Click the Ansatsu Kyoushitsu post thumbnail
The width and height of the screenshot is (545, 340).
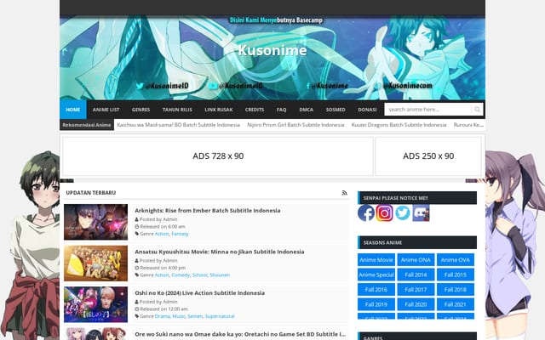coord(95,263)
